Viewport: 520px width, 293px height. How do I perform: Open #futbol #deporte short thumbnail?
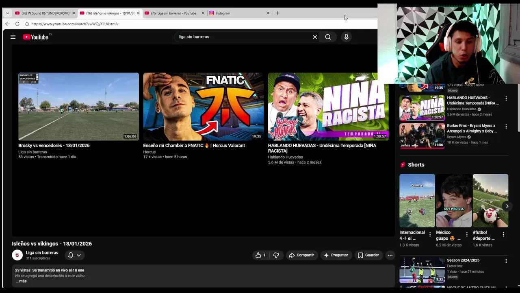[490, 201]
